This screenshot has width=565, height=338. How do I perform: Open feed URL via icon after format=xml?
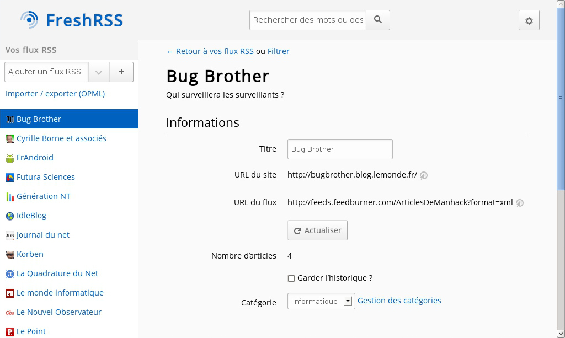(520, 203)
